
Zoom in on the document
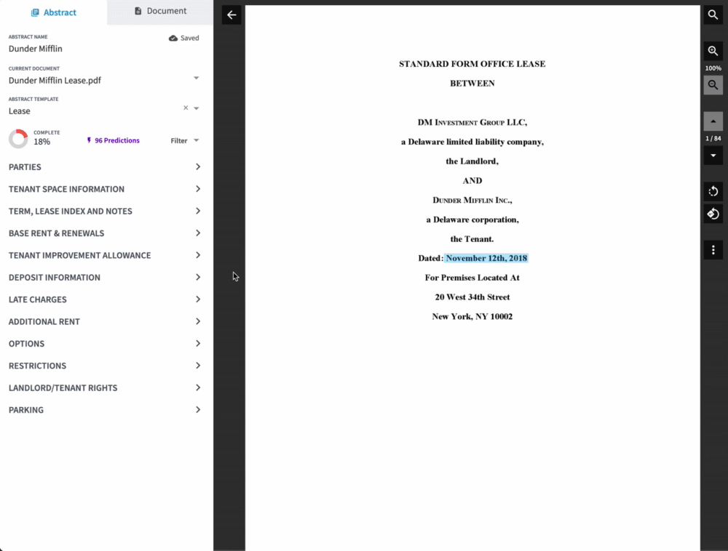point(713,51)
